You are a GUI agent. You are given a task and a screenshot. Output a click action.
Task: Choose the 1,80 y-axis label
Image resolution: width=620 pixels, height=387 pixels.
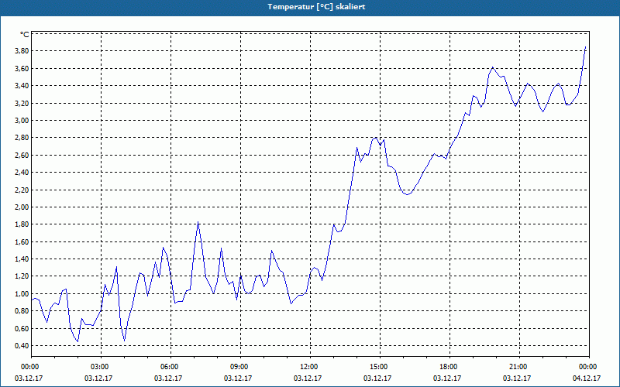click(22, 224)
